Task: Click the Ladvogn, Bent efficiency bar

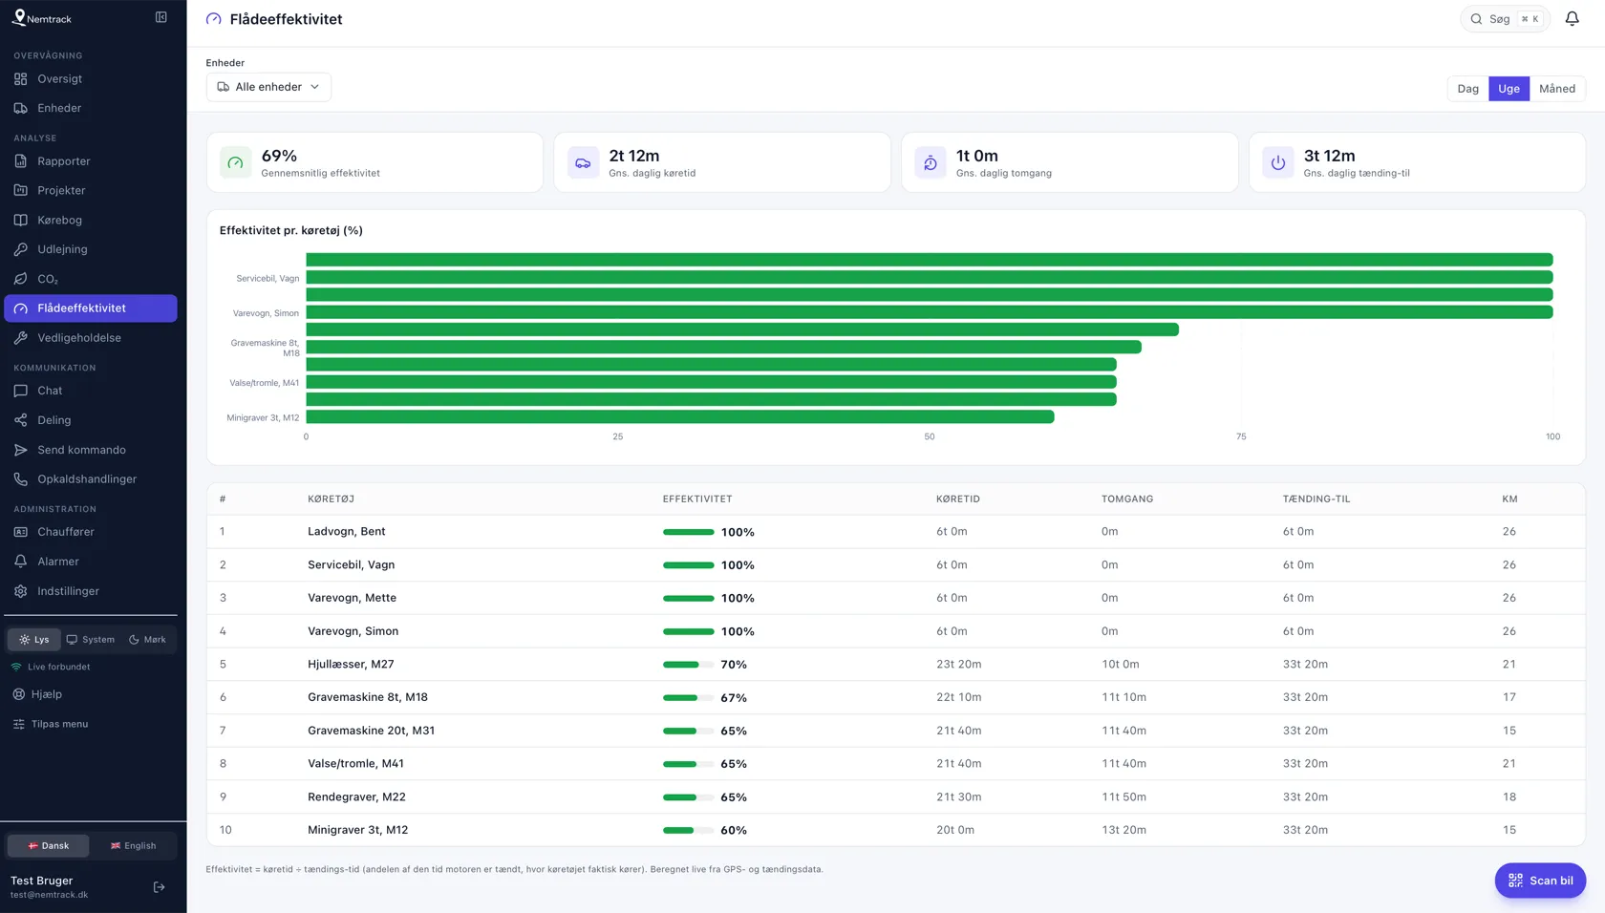Action: click(689, 532)
